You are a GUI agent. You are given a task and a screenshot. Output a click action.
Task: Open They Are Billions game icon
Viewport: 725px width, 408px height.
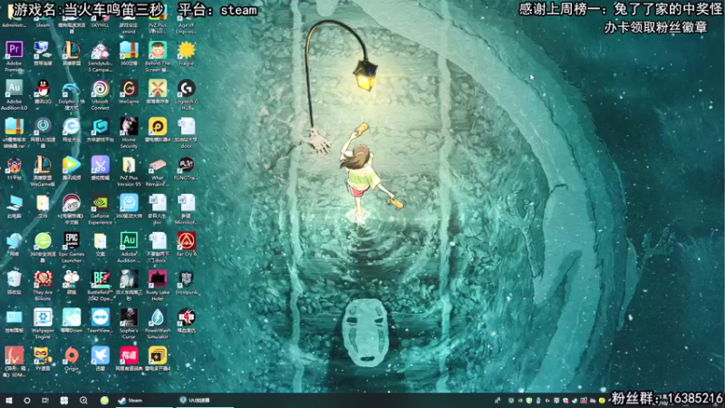(43, 279)
